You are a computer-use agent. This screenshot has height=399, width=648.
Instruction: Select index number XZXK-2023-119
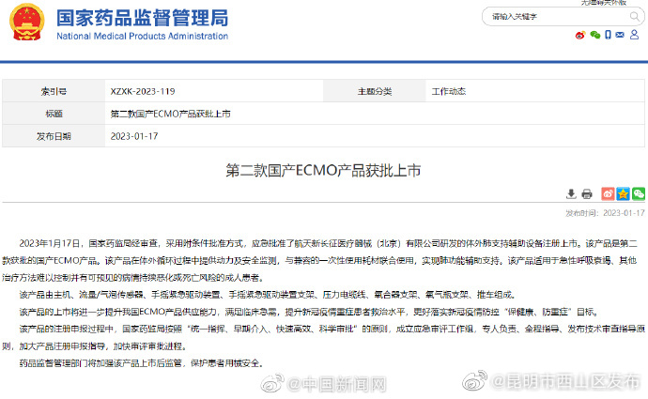tap(143, 91)
